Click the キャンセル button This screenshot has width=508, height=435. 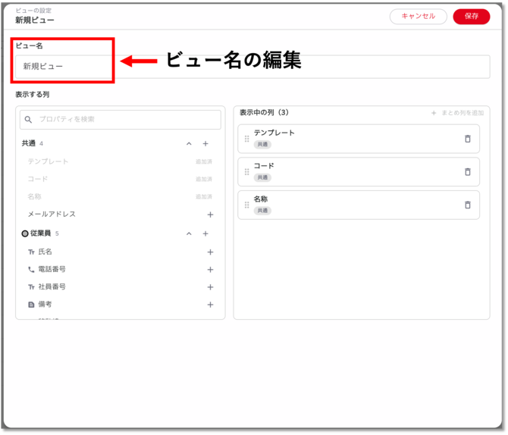pos(419,16)
